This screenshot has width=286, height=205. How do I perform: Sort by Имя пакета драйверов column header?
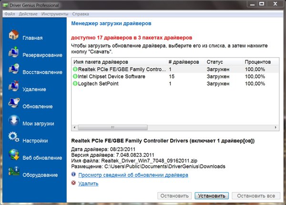(x=119, y=62)
